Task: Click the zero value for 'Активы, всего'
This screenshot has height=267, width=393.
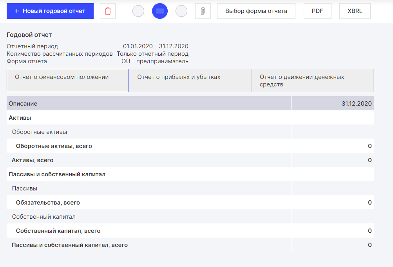Action: pos(370,160)
